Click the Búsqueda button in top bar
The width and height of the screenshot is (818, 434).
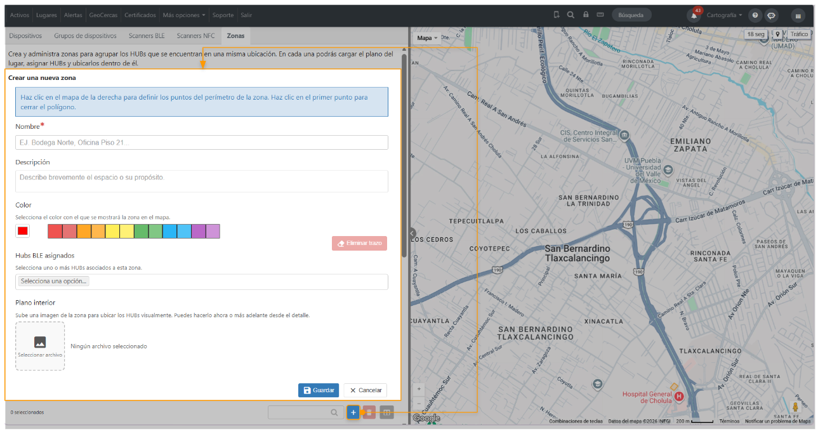(631, 15)
